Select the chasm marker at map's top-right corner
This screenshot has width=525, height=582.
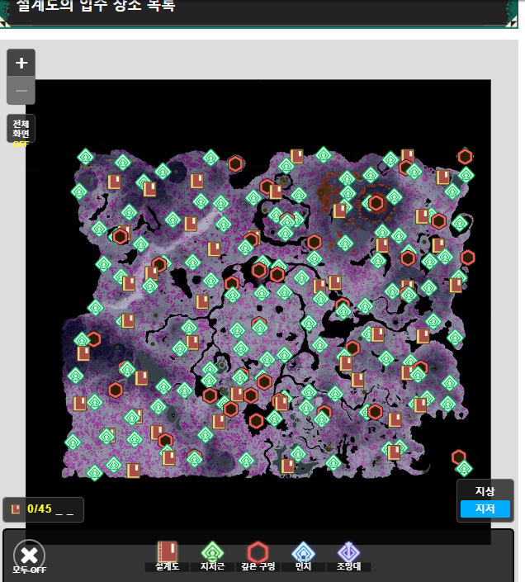click(465, 157)
